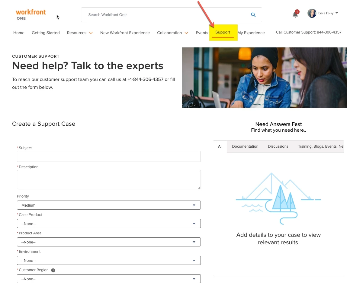Click 'Find what you need here..' text
The height and width of the screenshot is (283, 350).
tap(278, 130)
